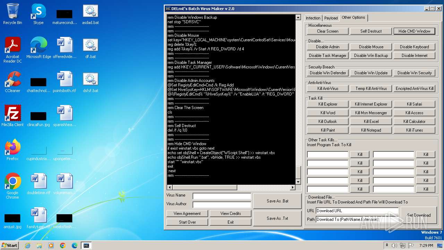Click the Disable Win Defender button
The image size is (444, 250).
pyautogui.click(x=328, y=73)
